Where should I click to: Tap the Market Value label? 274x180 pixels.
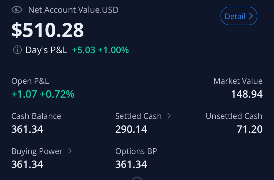(x=238, y=81)
